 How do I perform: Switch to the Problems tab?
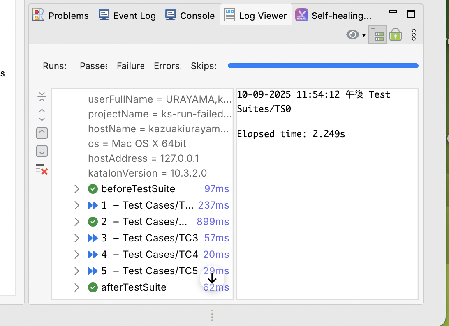tap(61, 16)
